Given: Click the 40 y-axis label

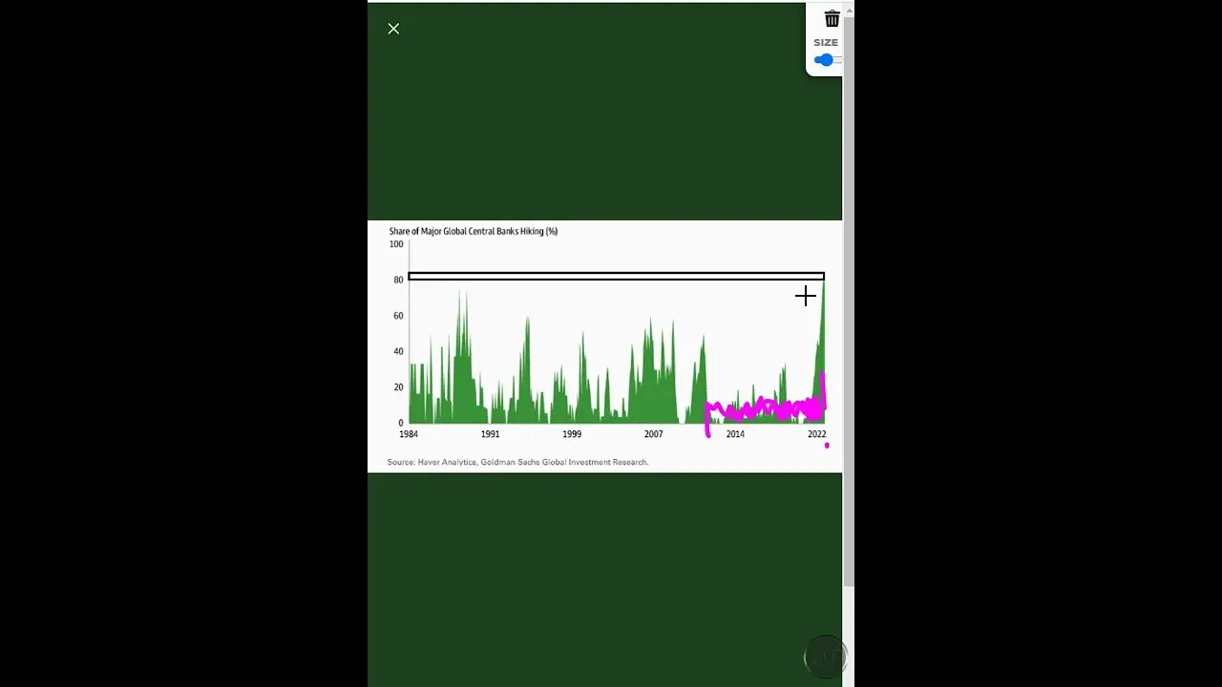Looking at the screenshot, I should tap(398, 351).
